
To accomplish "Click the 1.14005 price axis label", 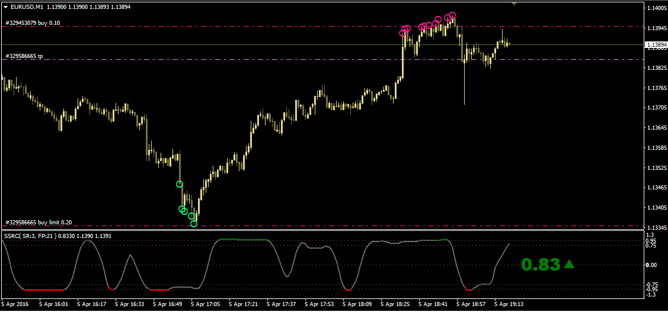I will click(x=657, y=8).
